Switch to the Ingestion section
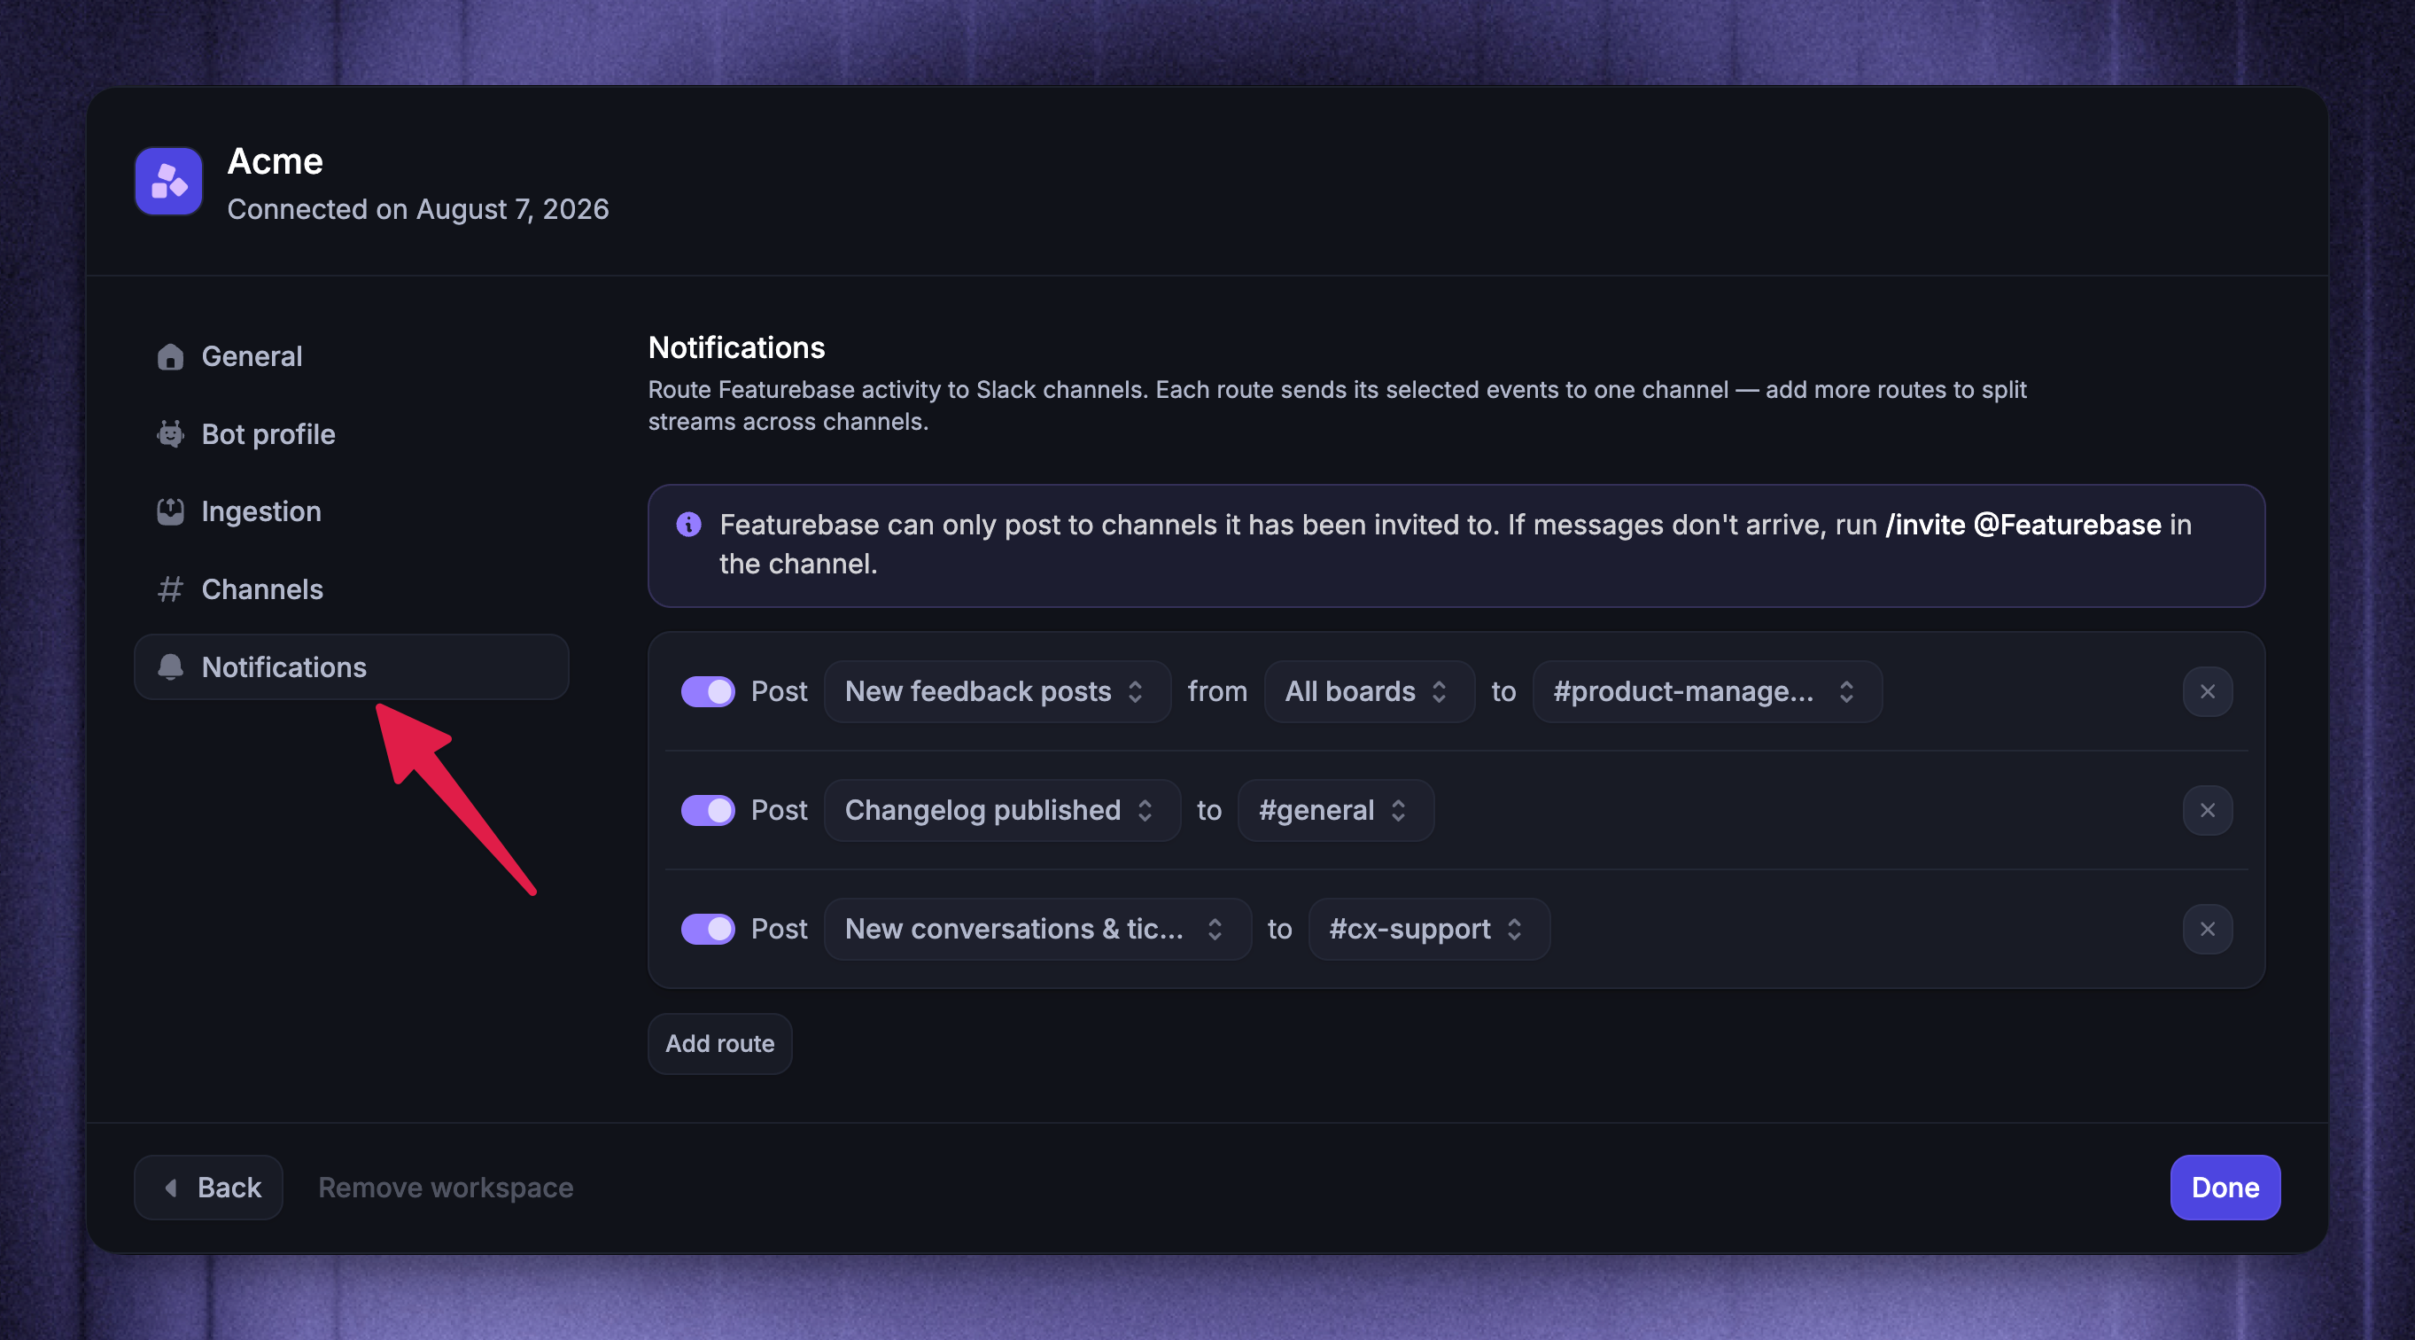The image size is (2415, 1340). point(352,511)
